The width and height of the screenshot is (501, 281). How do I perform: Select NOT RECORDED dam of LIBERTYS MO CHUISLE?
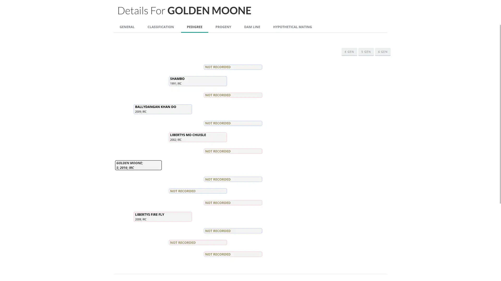point(233,151)
